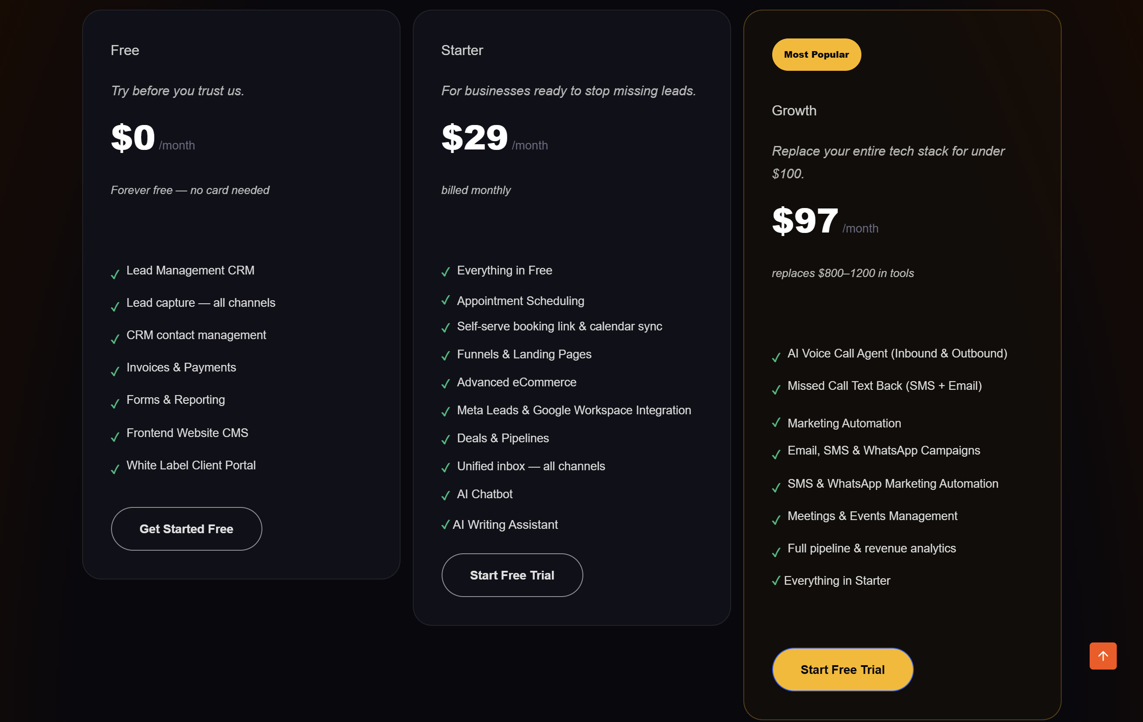Click the $29 Starter price
1143x722 pixels.
tap(474, 138)
